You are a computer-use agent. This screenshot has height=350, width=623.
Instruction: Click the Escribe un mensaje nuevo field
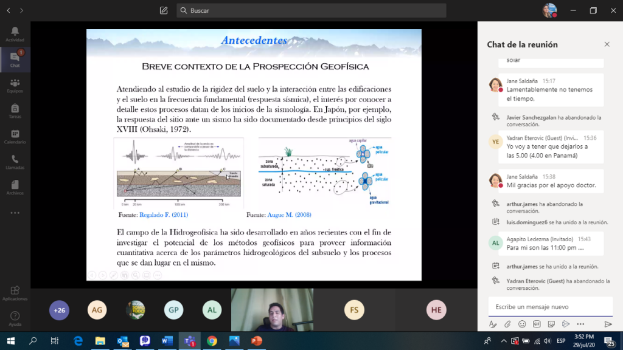[550, 307]
